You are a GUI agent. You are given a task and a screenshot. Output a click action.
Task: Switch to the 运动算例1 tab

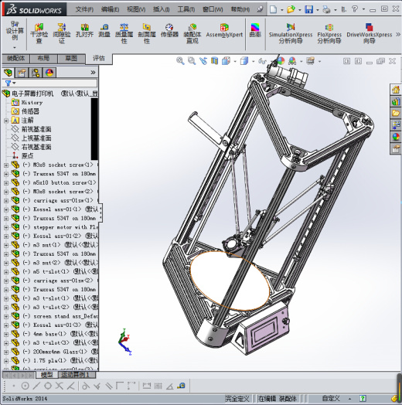(77, 375)
